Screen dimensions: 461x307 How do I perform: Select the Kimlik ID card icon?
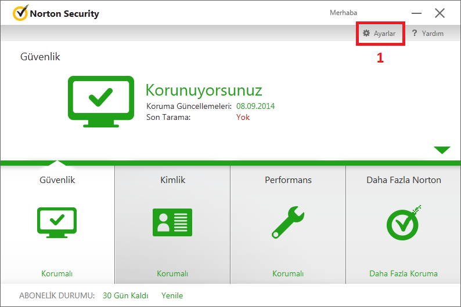pos(172,222)
